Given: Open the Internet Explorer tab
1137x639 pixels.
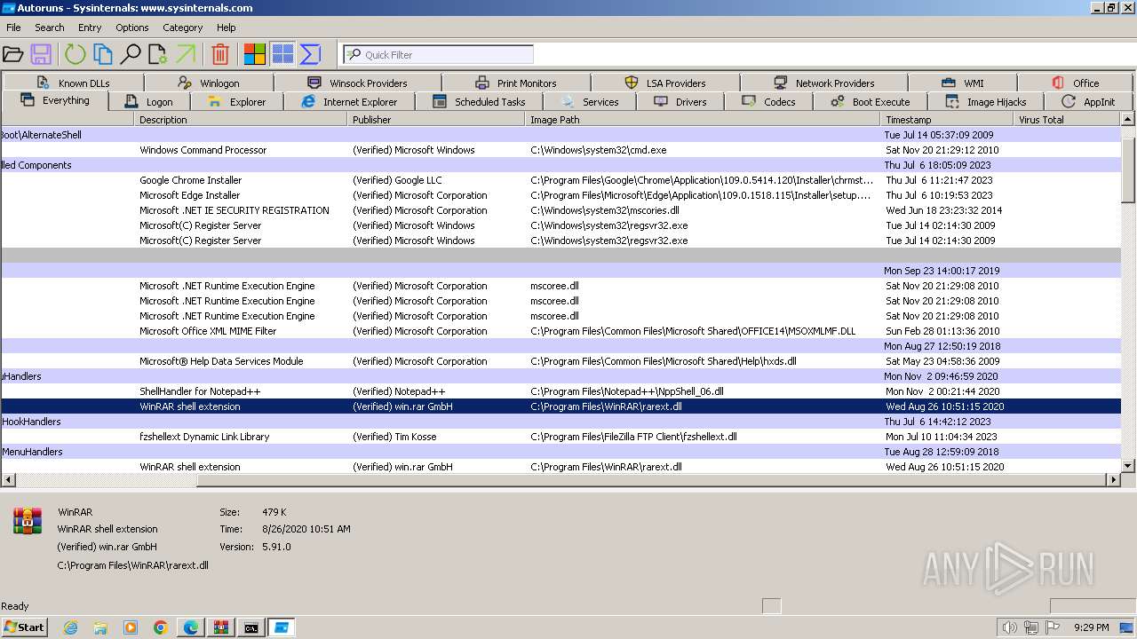Looking at the screenshot, I should (x=349, y=101).
